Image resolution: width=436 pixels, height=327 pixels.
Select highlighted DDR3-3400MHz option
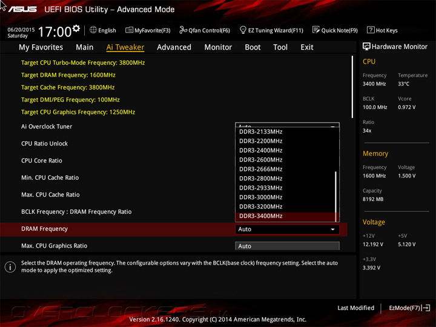pyautogui.click(x=285, y=216)
